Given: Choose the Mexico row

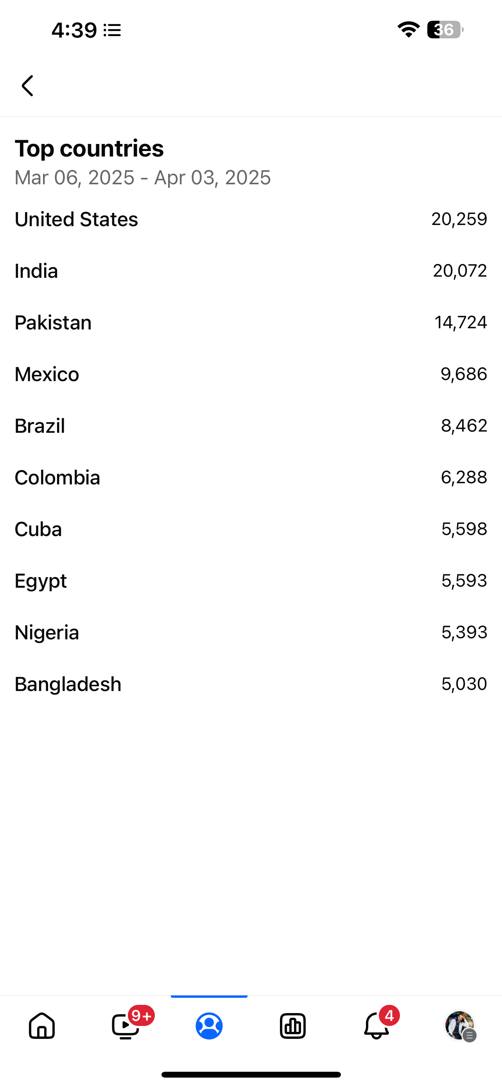Looking at the screenshot, I should [x=251, y=374].
